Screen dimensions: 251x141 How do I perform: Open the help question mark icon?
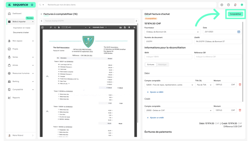[242, 5]
